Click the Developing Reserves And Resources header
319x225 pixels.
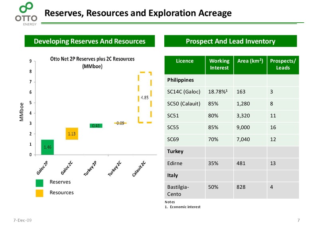(90, 41)
